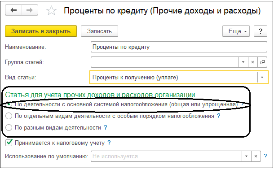This screenshot has height=169, width=274.
Task: Go forward with the right arrow button
Action: [x=30, y=10]
